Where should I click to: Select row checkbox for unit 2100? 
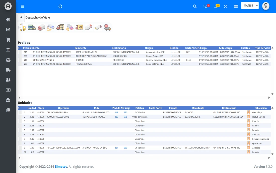click(x=20, y=112)
